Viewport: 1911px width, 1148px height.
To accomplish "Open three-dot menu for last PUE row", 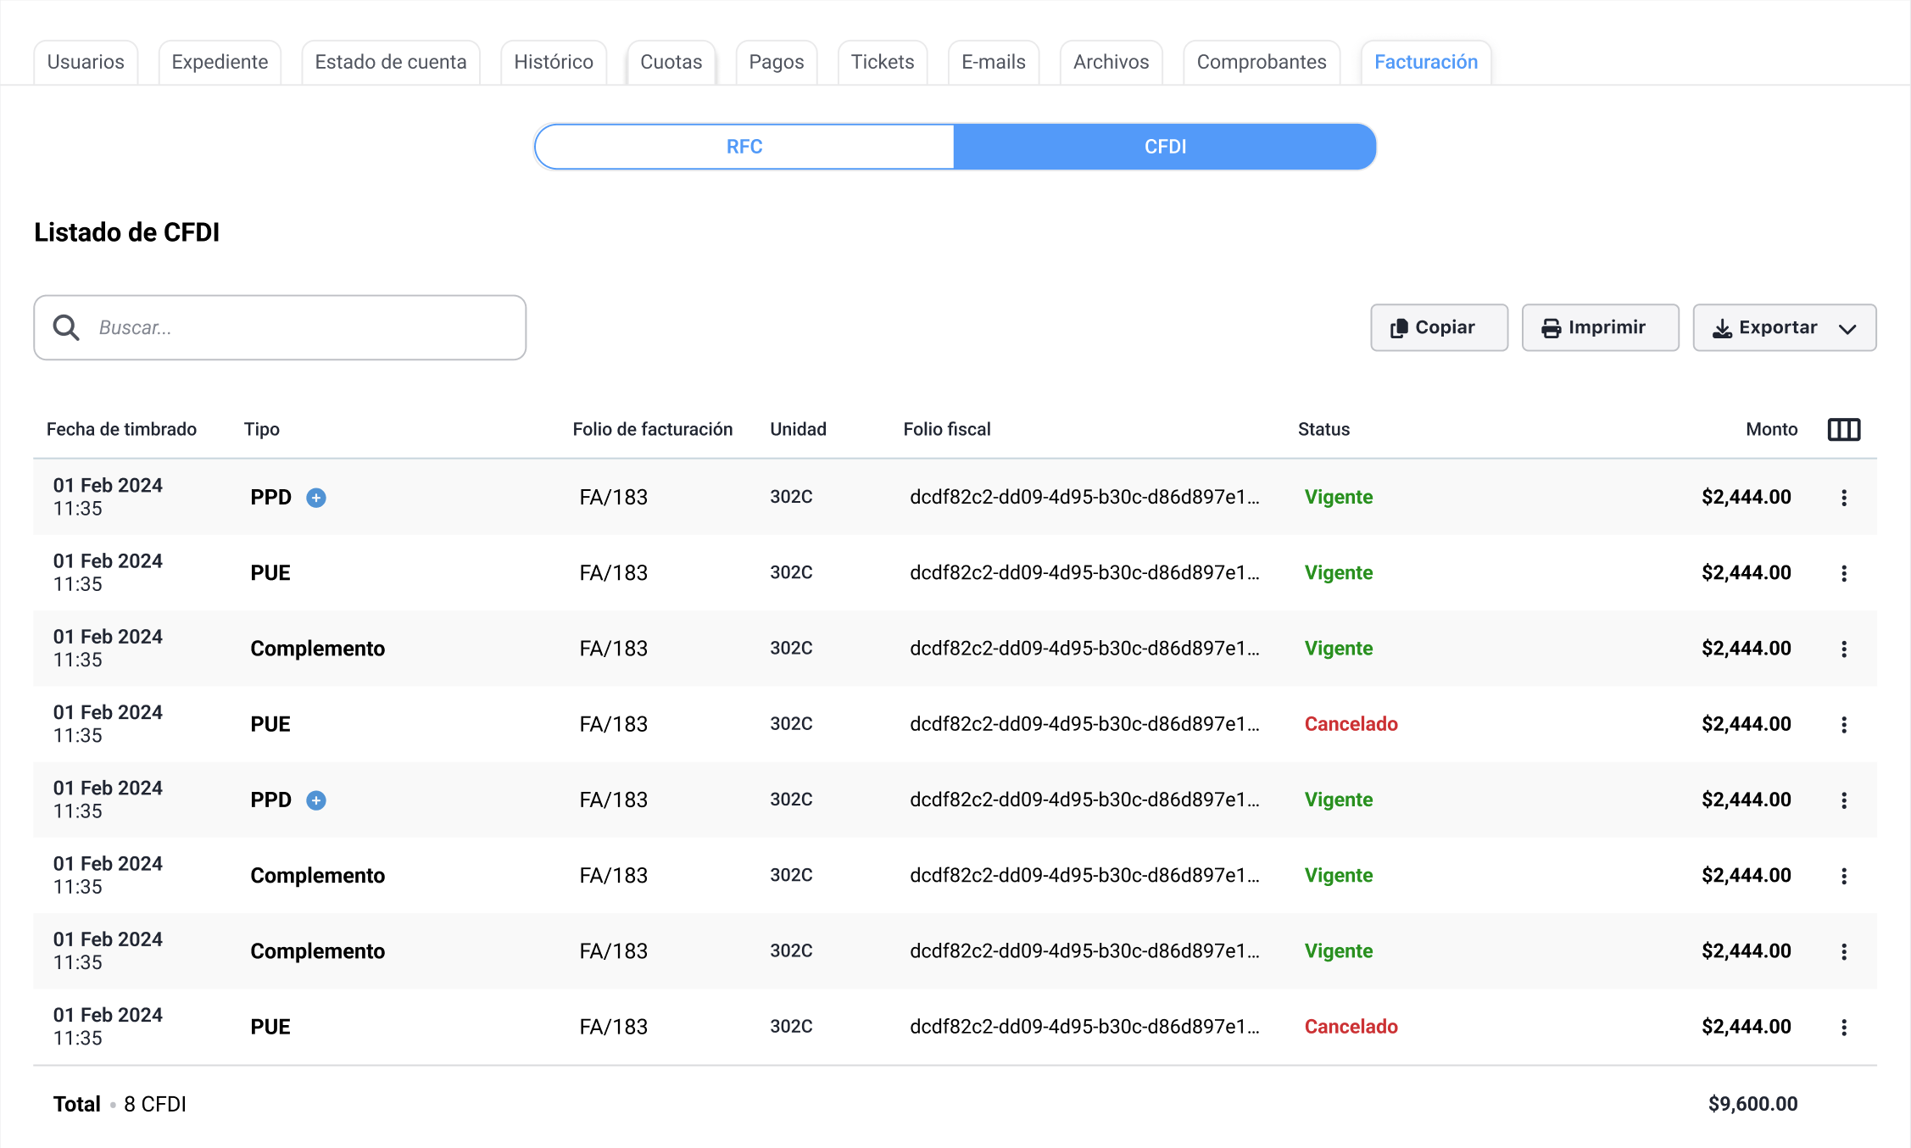I will 1843,1027.
